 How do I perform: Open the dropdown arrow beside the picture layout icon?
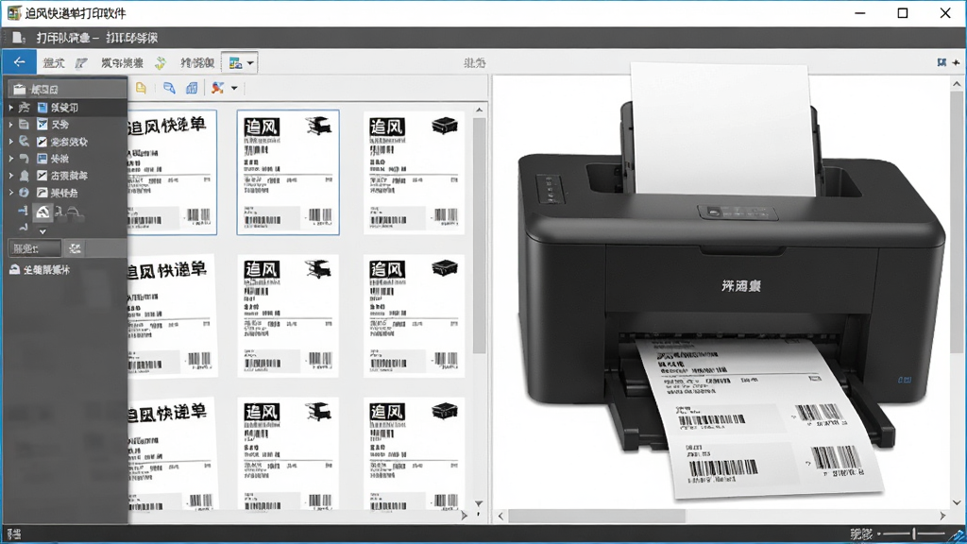[x=249, y=63]
